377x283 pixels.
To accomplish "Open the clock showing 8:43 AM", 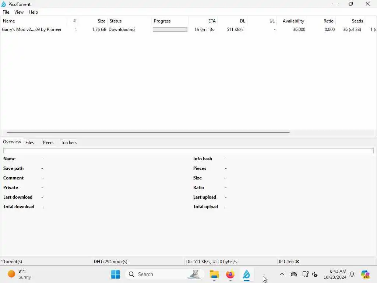I will click(x=335, y=274).
